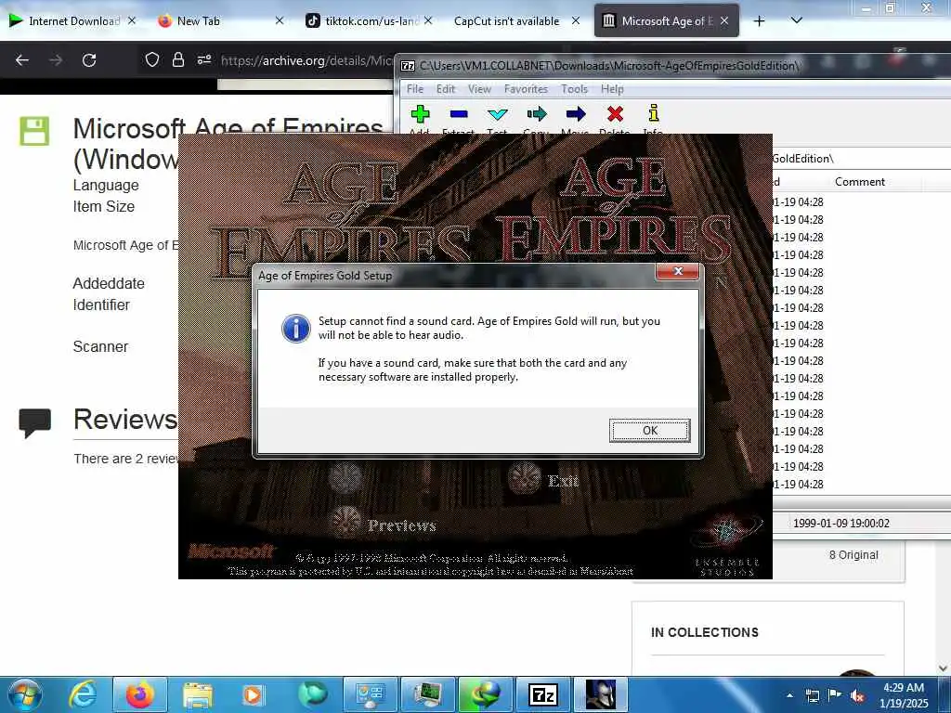Click the 7-Zip taskbar button

[542, 694]
